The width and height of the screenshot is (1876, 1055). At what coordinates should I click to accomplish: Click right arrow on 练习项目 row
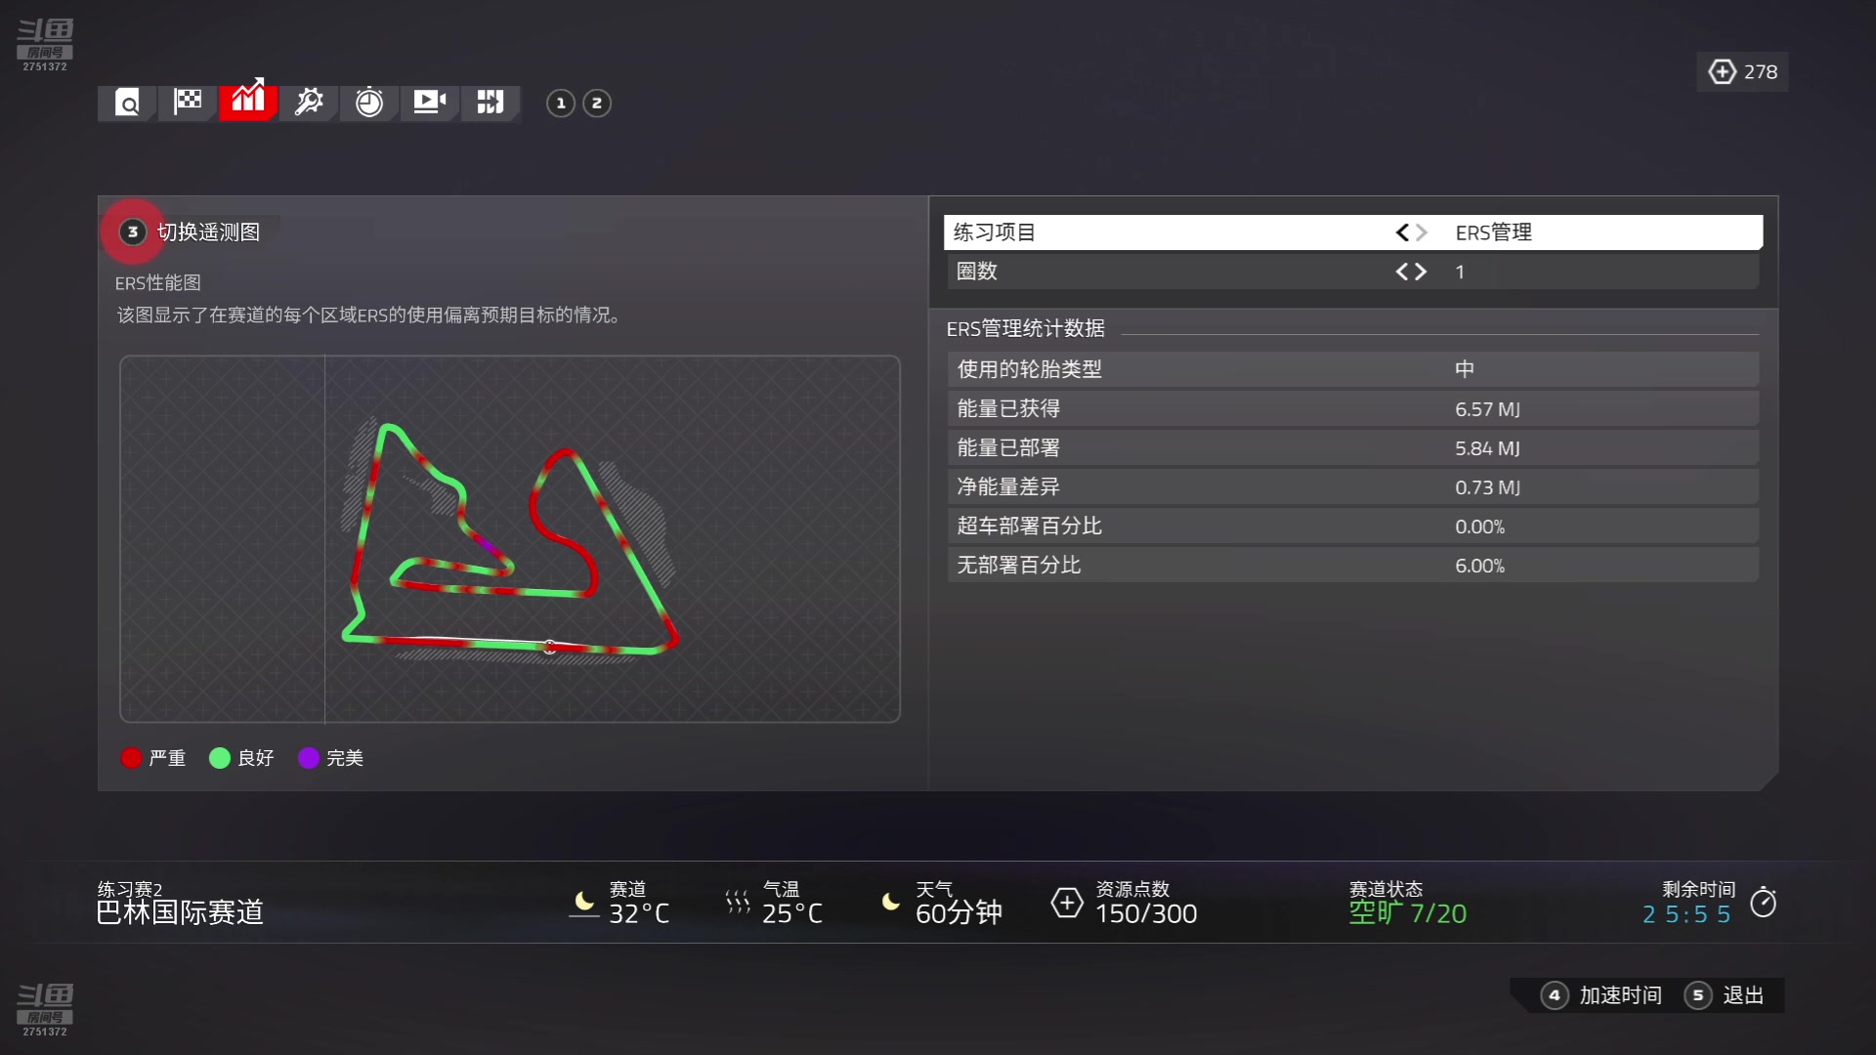coord(1422,232)
